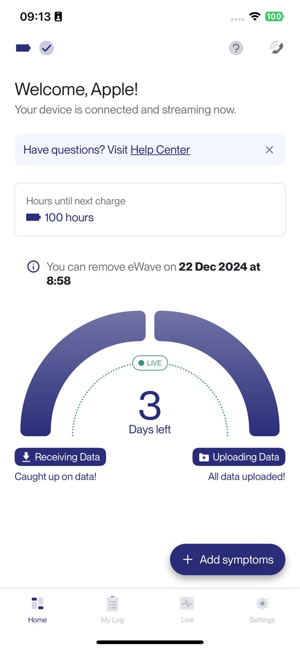
Task: Tap the download arrow in Receiving Data
Action: tap(26, 457)
